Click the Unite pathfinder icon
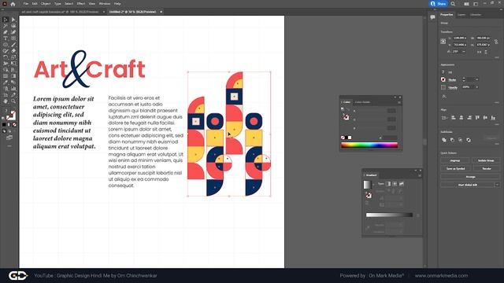 [x=444, y=140]
